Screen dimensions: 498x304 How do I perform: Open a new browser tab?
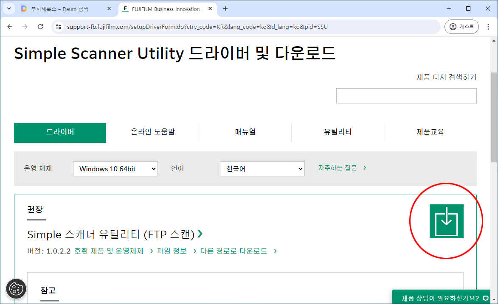tap(225, 8)
